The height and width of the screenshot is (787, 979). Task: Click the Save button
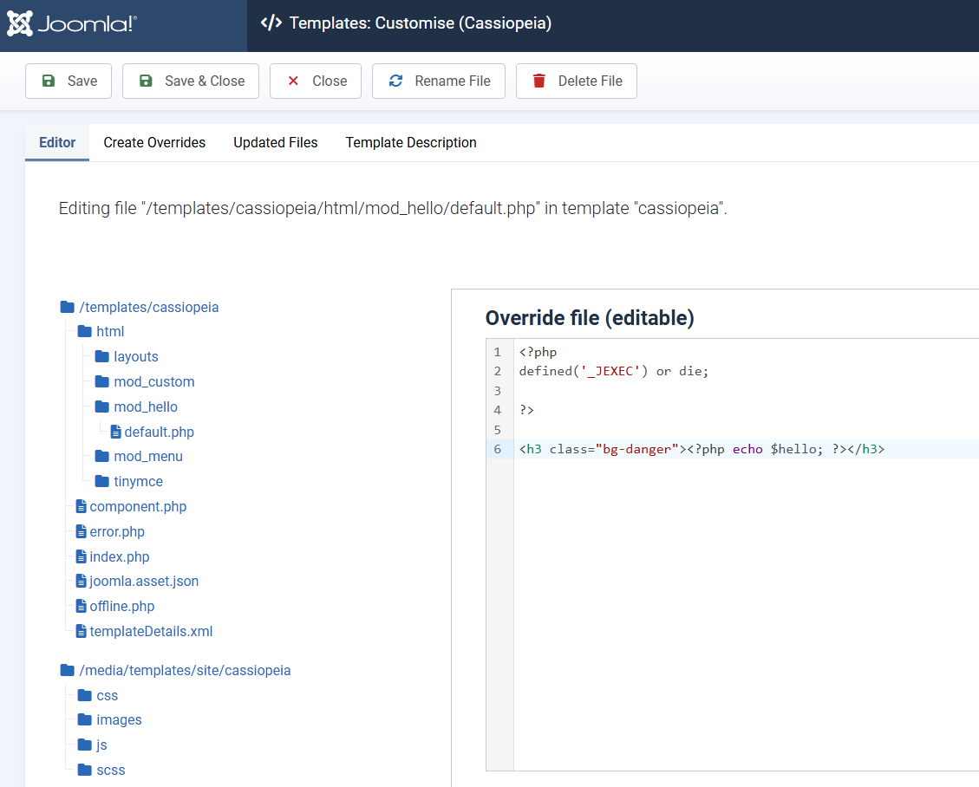coord(69,81)
